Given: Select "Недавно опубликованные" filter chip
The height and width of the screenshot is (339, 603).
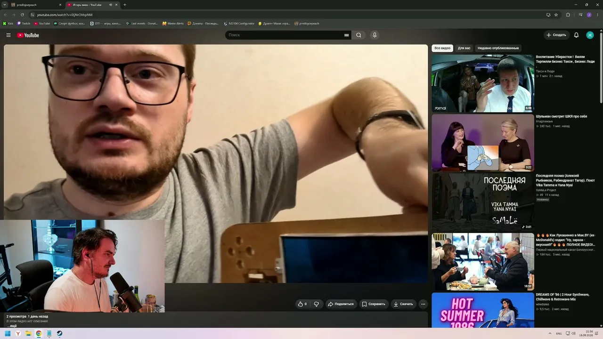Looking at the screenshot, I should click(x=498, y=48).
